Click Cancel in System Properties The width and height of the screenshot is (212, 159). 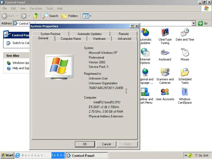107,144
